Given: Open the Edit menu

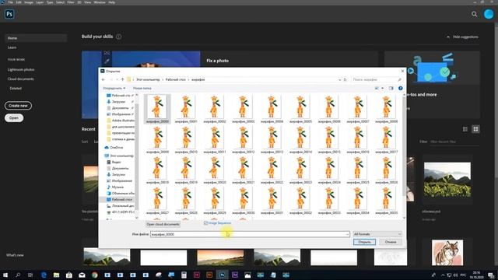Looking at the screenshot, I should (19, 2).
